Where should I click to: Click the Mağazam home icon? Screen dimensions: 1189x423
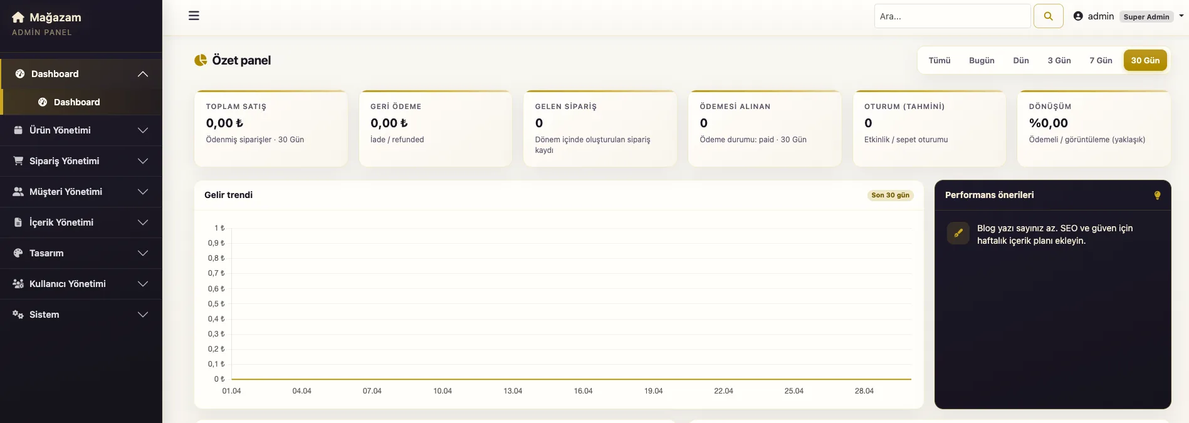[18, 18]
